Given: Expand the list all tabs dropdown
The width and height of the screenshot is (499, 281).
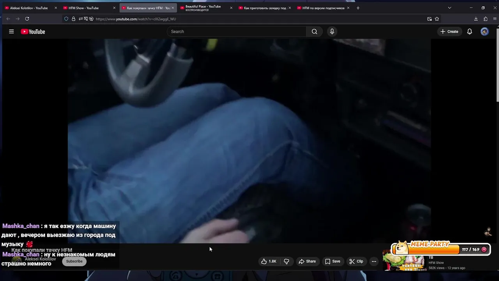Looking at the screenshot, I should (x=449, y=8).
